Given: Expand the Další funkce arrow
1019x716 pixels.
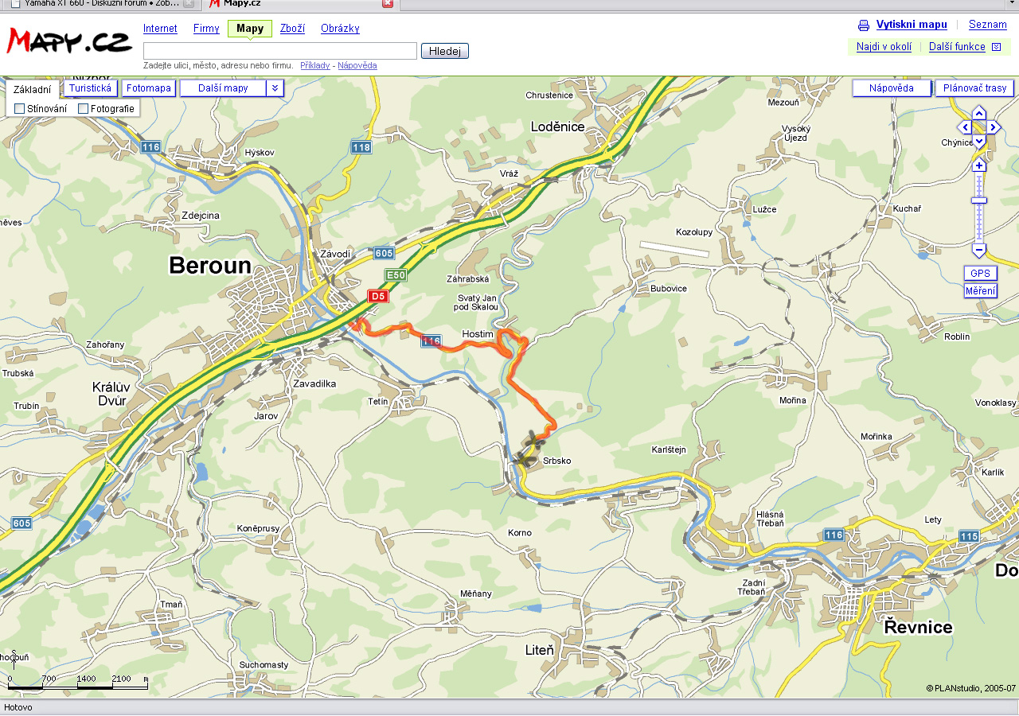Looking at the screenshot, I should tap(996, 47).
